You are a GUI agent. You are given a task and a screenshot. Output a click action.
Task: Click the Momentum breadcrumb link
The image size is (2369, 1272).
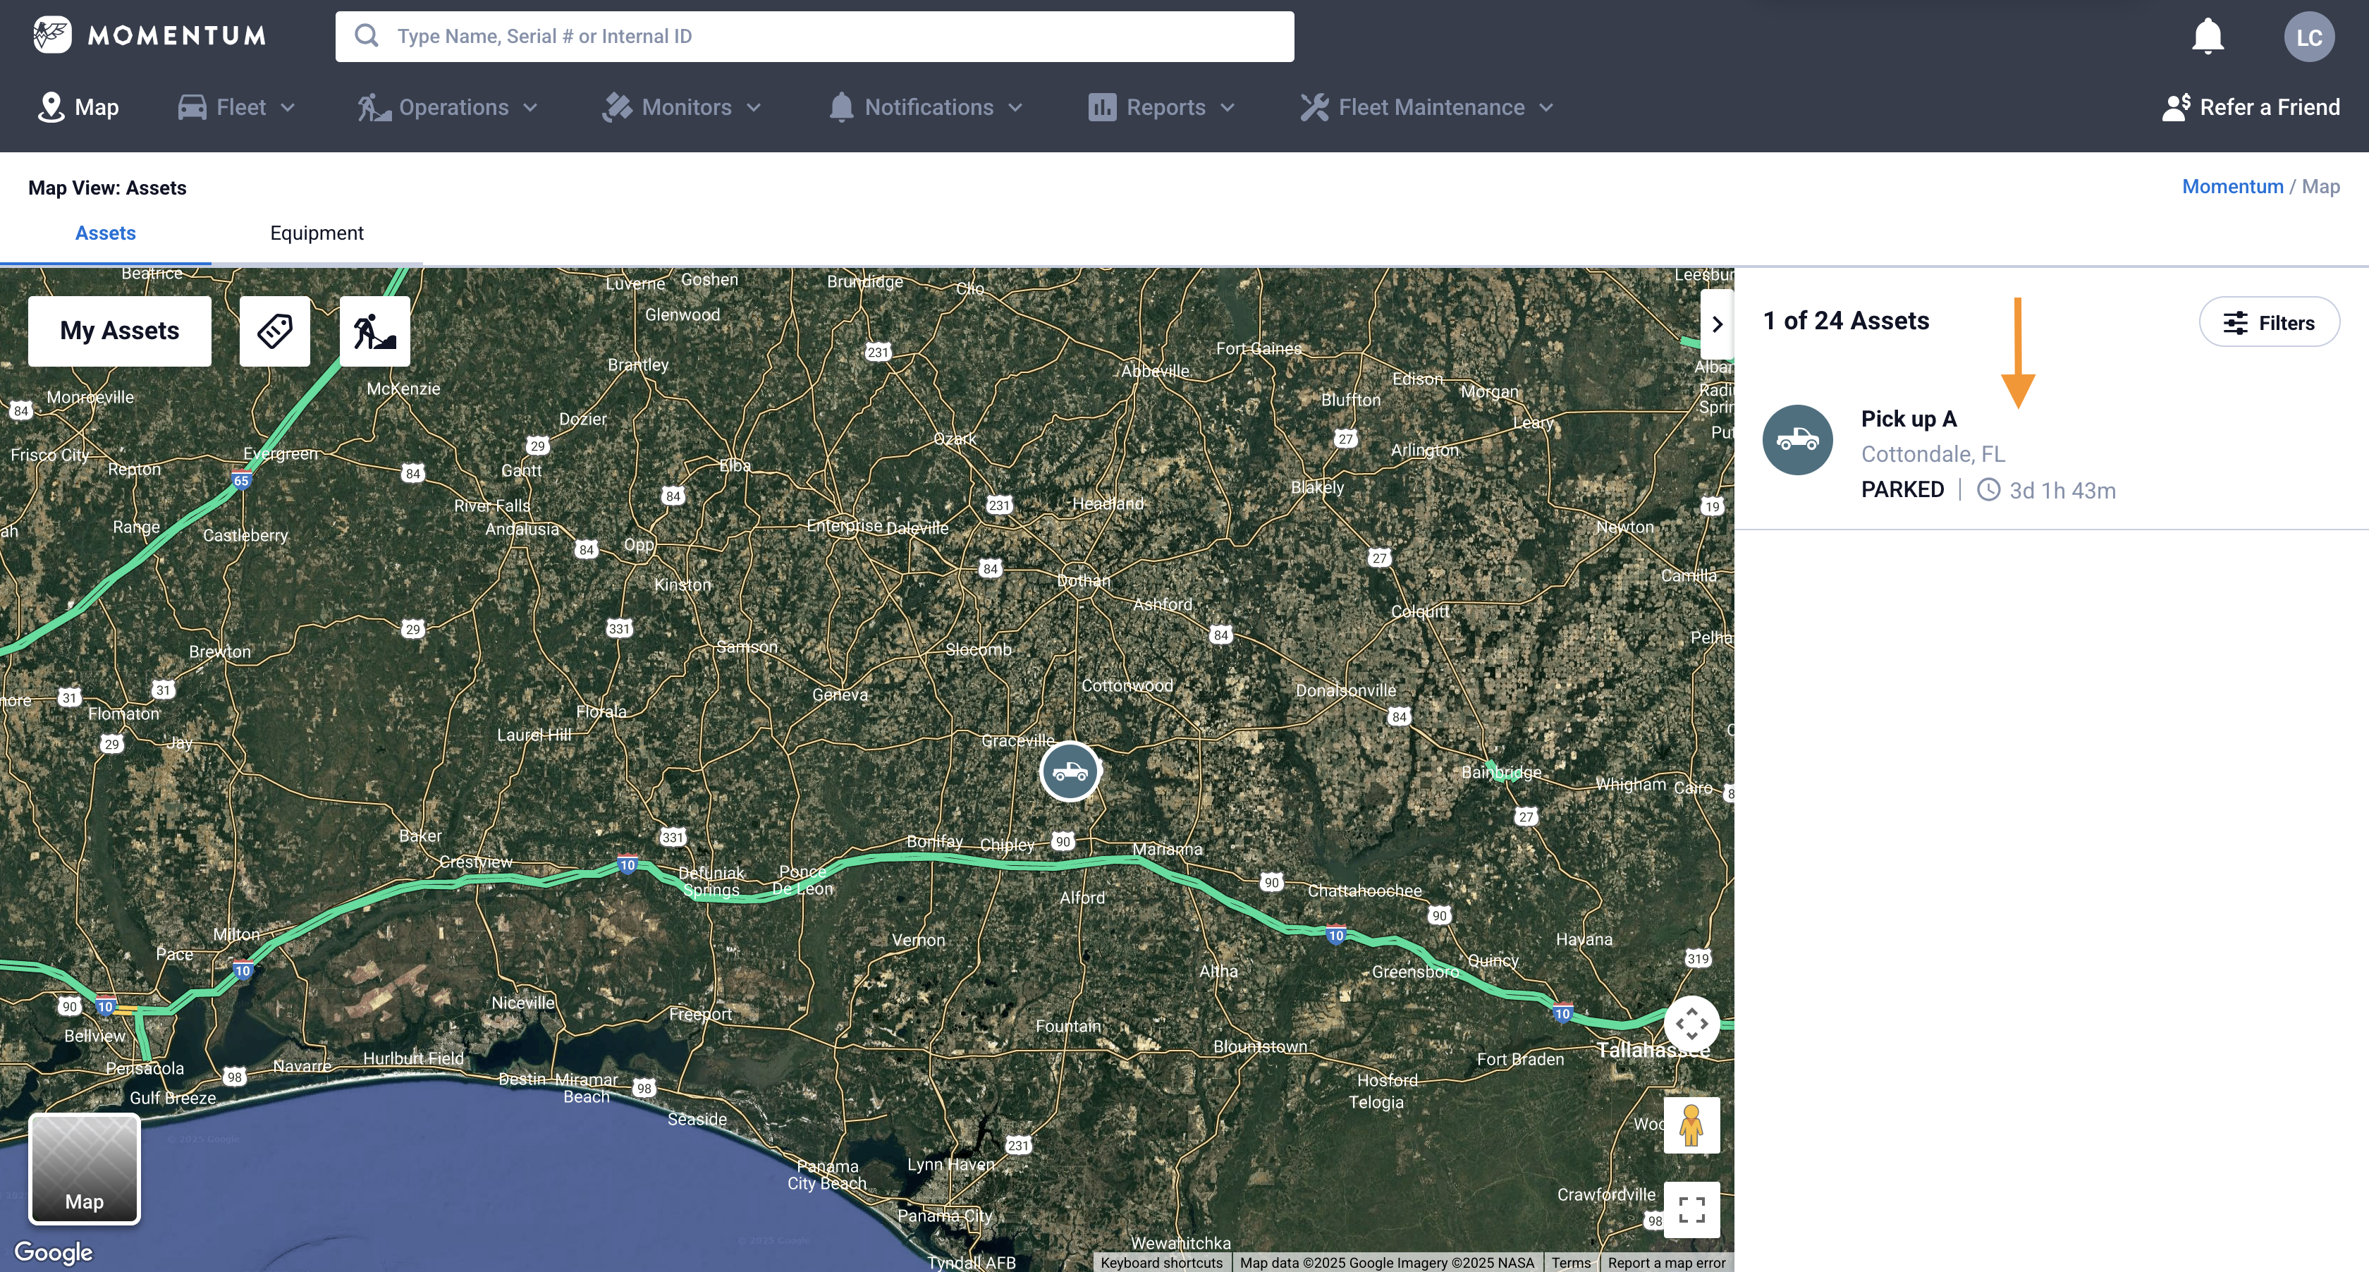click(x=2232, y=187)
